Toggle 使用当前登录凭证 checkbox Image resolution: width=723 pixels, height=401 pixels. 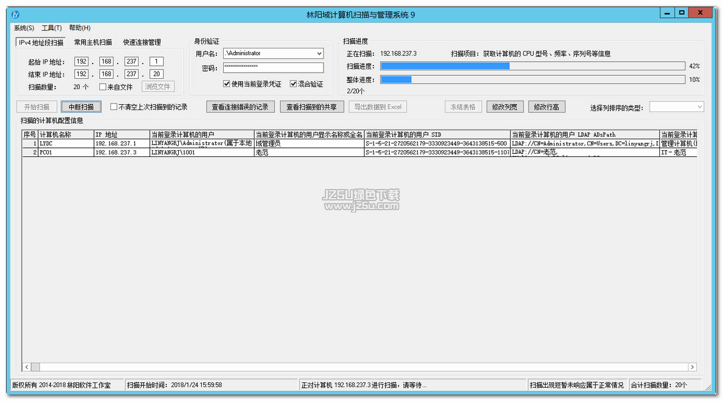pos(227,84)
